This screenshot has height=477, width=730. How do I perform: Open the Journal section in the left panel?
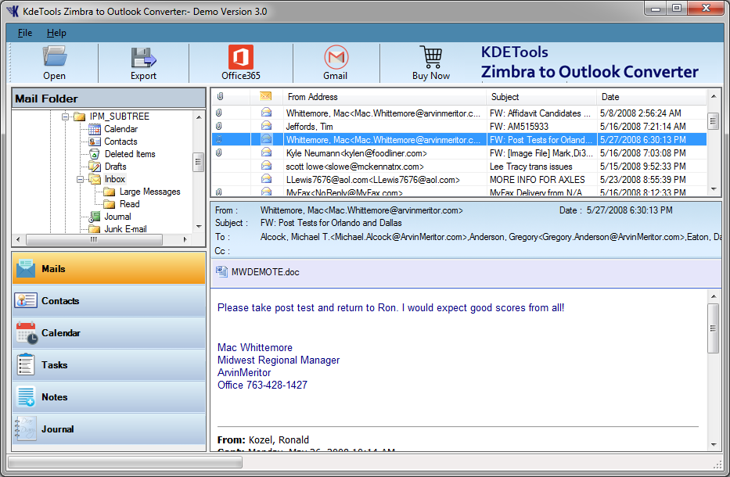pyautogui.click(x=57, y=429)
